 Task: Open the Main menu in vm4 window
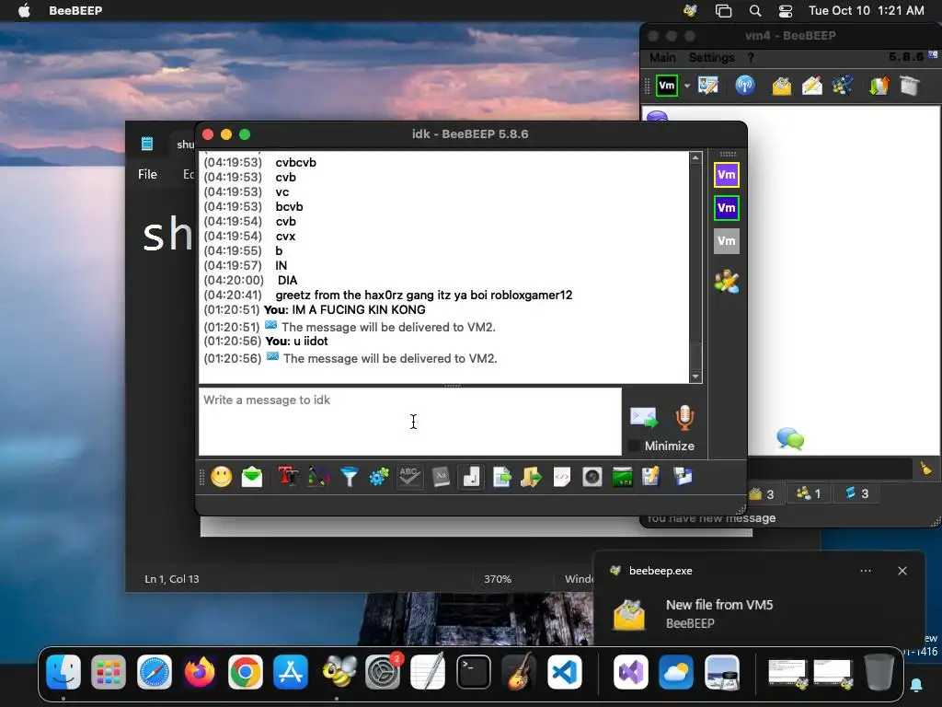click(662, 58)
